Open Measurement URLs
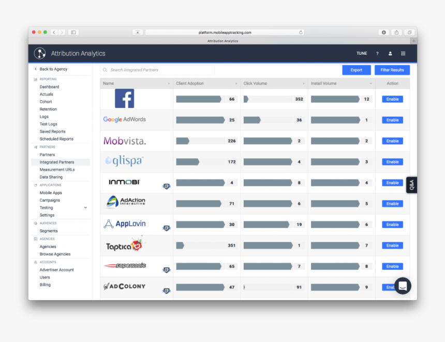This screenshot has width=445, height=342. [x=57, y=170]
